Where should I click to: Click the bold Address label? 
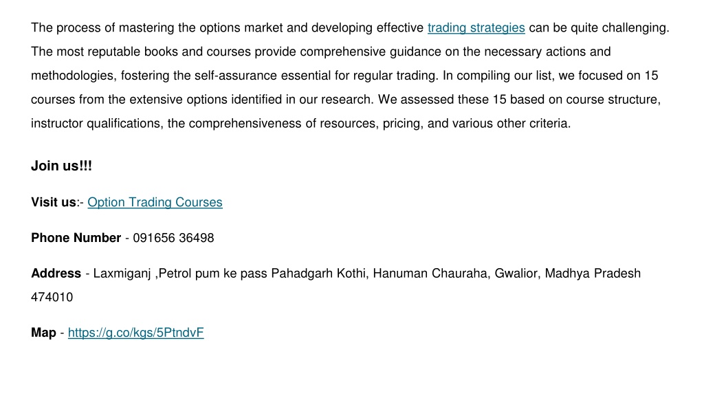pyautogui.click(x=56, y=274)
